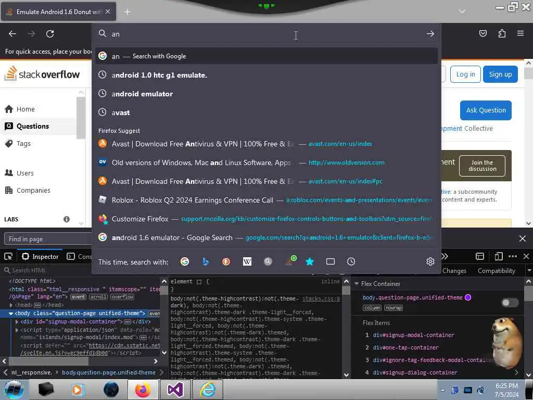Open Old versions of Windows oldversion.com suggestion
Viewport: 533px width, 400px height.
266,162
